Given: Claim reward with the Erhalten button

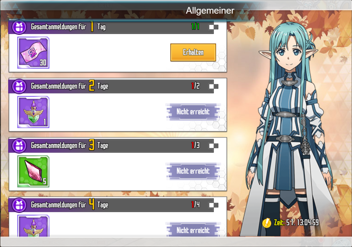Looking at the screenshot, I should pos(193,53).
